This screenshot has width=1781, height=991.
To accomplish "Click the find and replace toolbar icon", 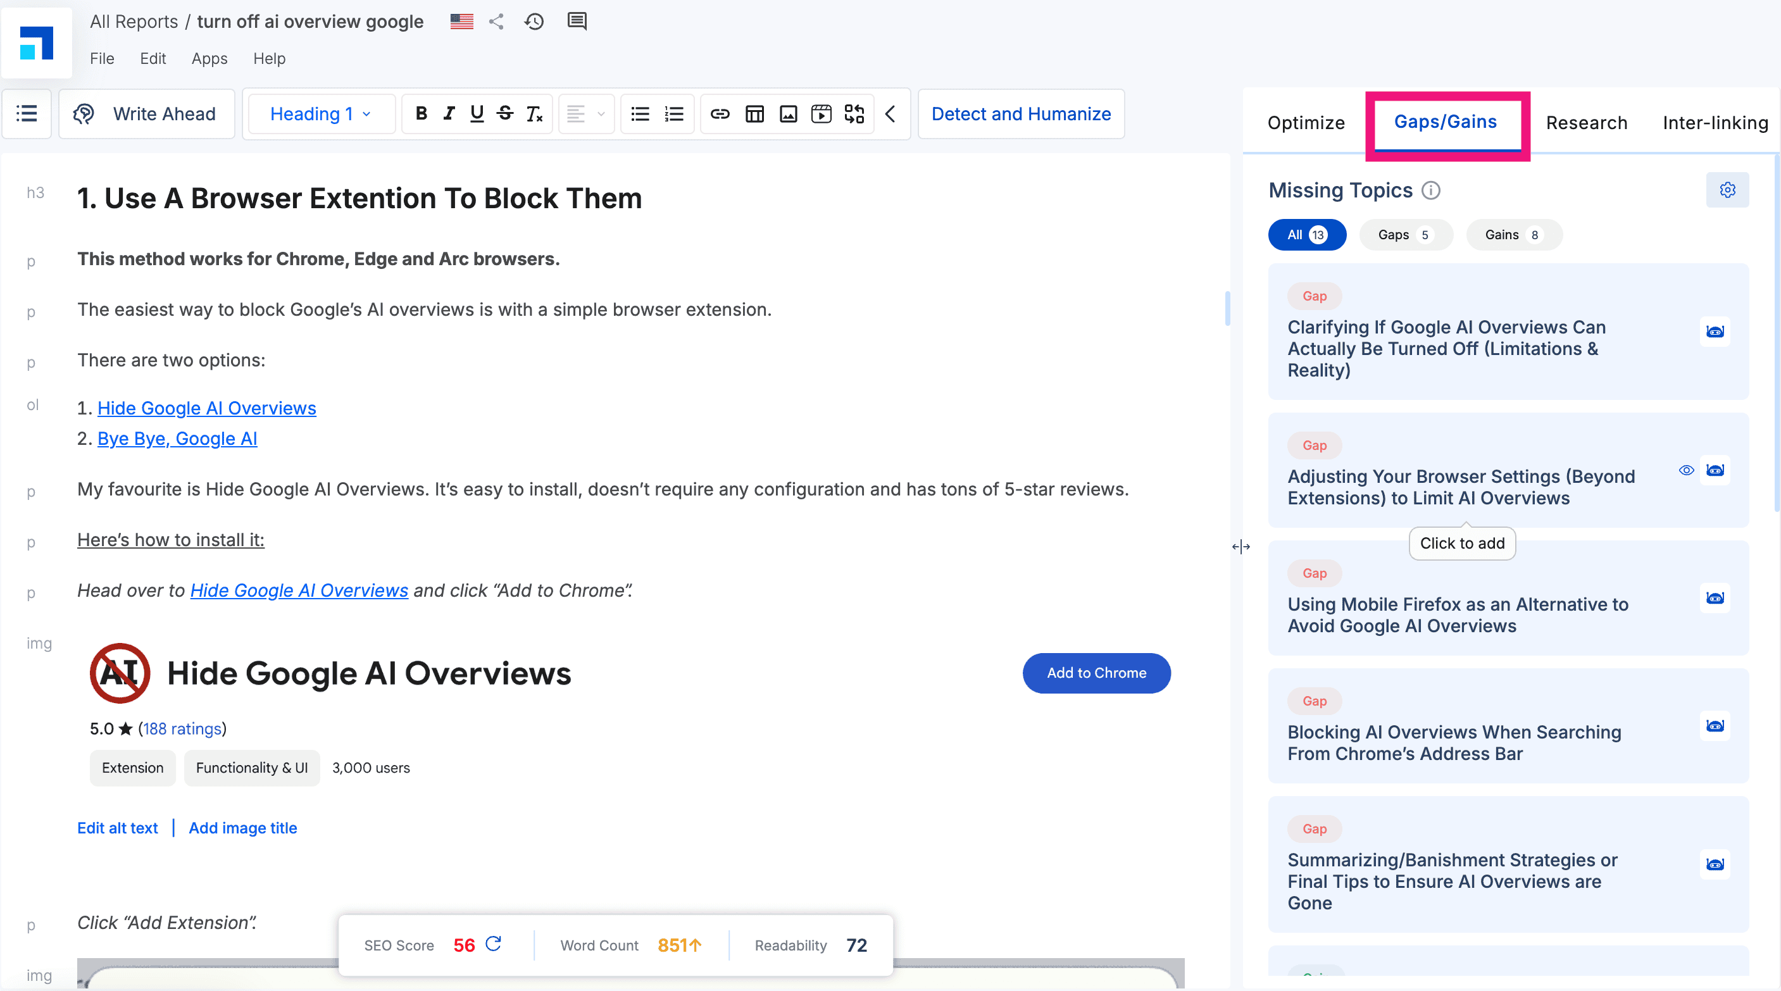I will pyautogui.click(x=854, y=113).
